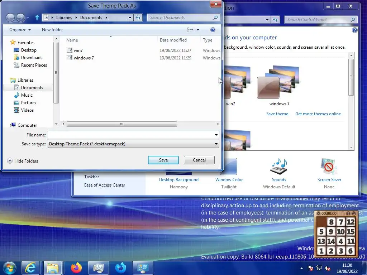367x275 pixels.
Task: Open the Sounds settings icon
Action: coord(279,166)
